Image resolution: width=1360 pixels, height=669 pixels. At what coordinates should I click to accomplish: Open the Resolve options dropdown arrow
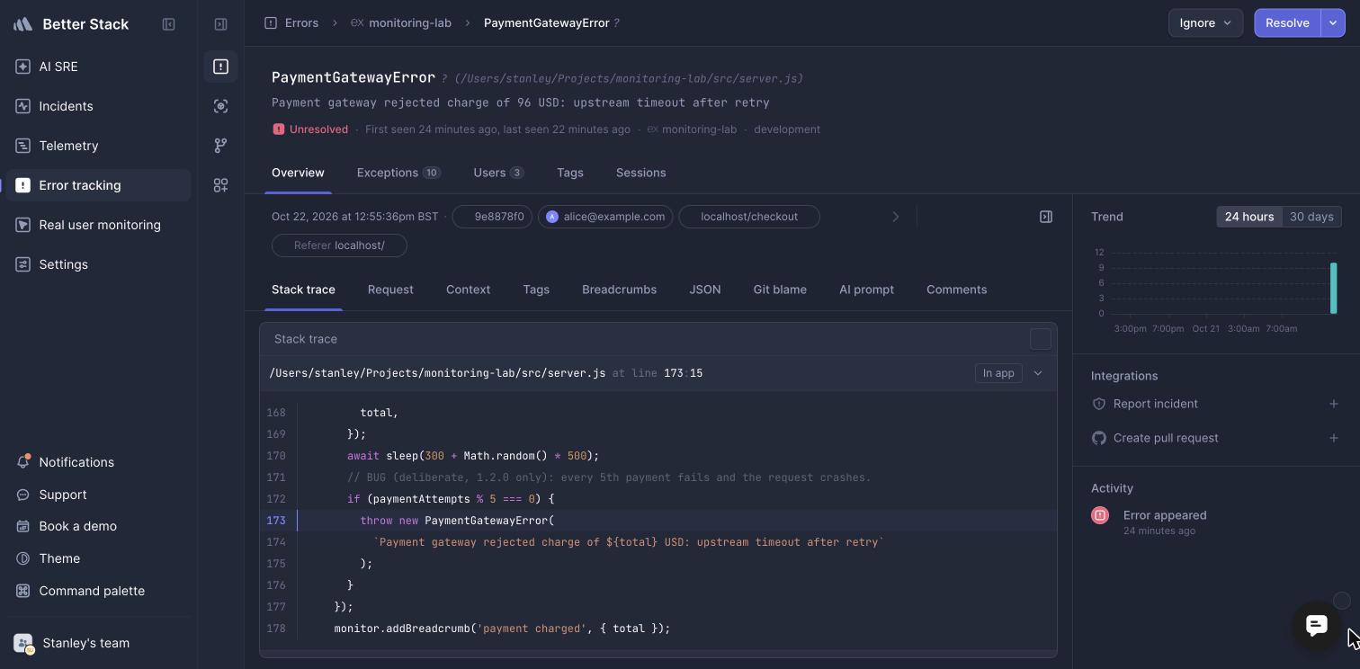pos(1333,23)
